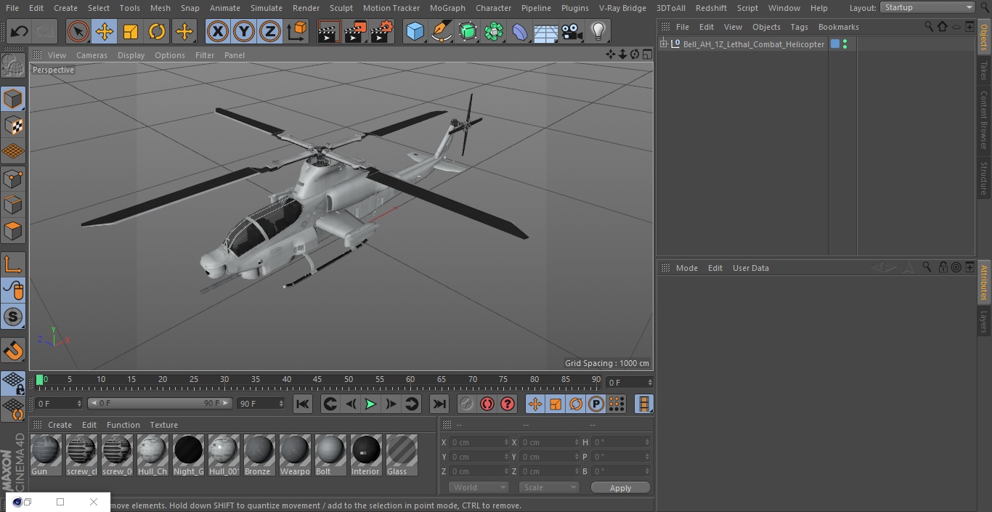This screenshot has height=512, width=992.
Task: Select the Live Selection tool
Action: pos(78,32)
